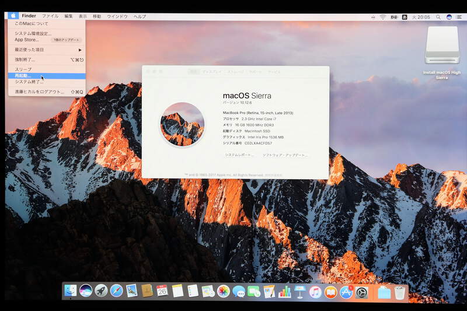Click the menu bar clock 20:05

(421, 18)
